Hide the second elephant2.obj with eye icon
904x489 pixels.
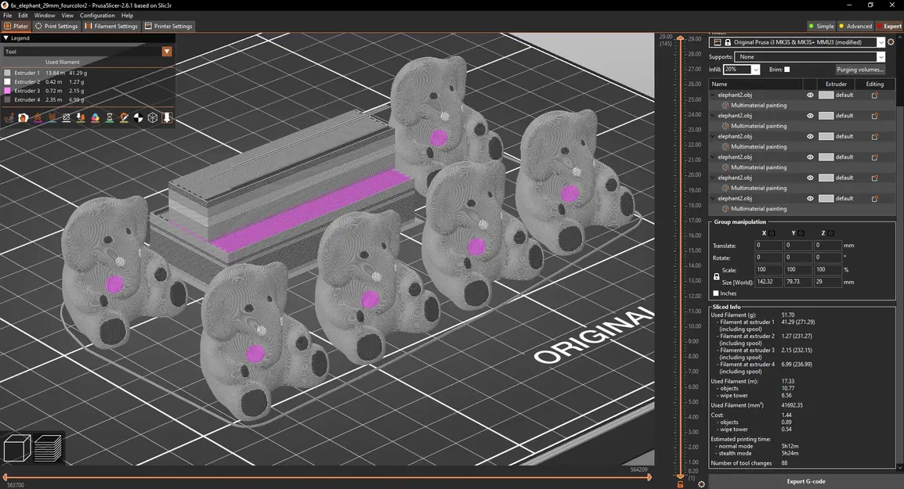810,116
